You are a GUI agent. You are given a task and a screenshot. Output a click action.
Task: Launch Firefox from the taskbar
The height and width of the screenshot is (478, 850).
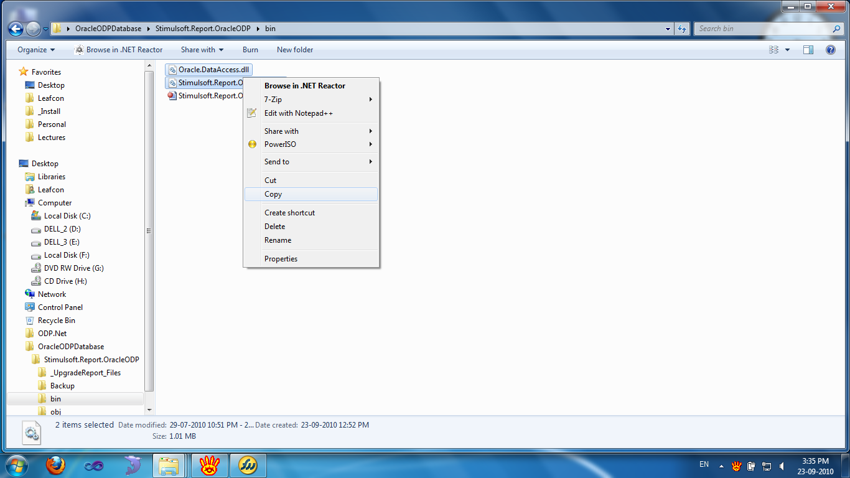point(55,465)
